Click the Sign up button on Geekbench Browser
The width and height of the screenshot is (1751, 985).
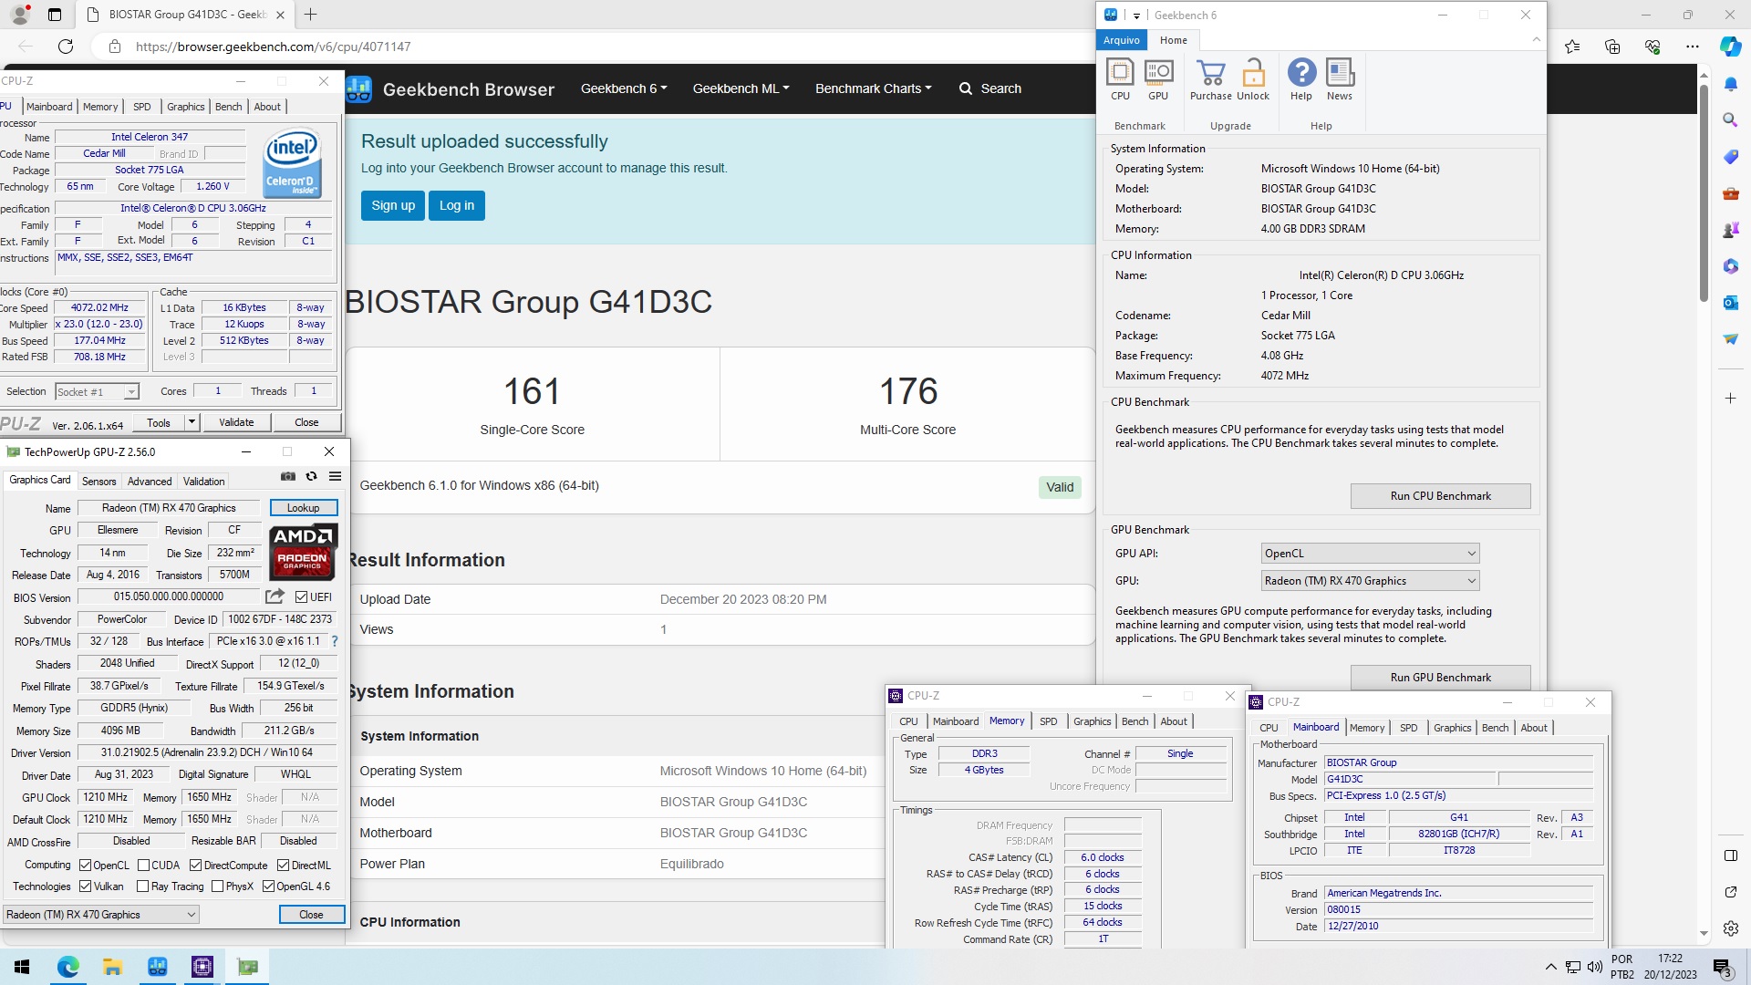click(x=393, y=206)
